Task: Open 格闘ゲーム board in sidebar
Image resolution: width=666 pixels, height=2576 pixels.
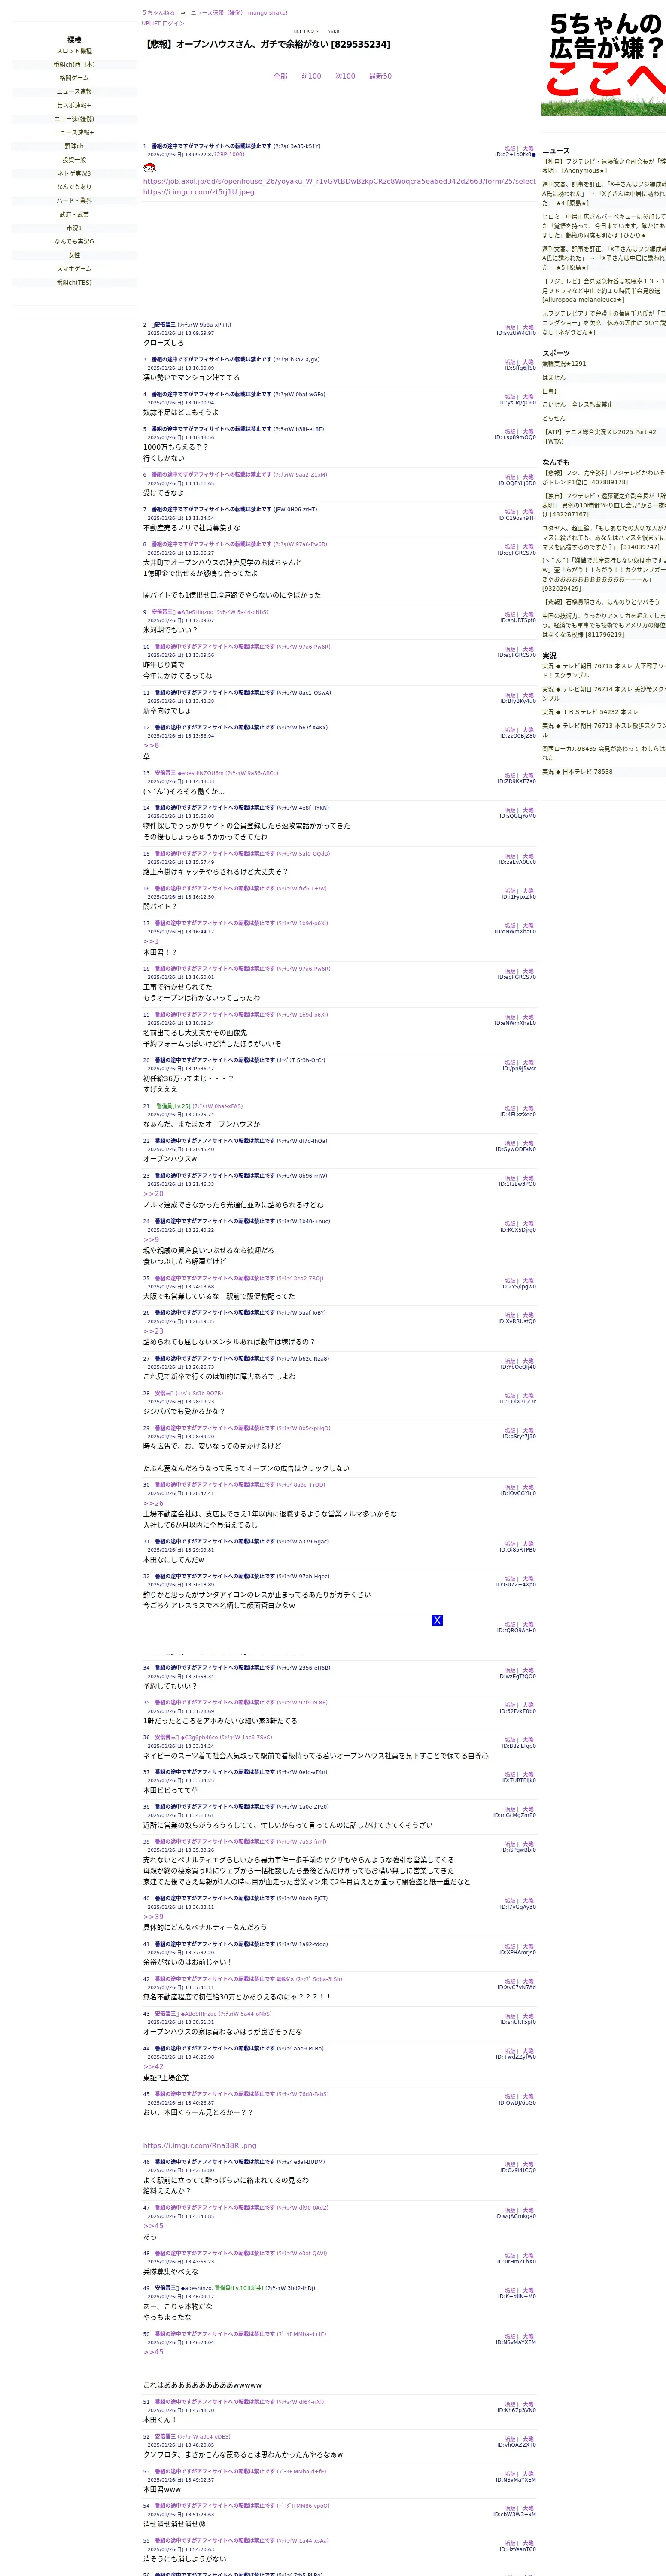Action: [74, 78]
